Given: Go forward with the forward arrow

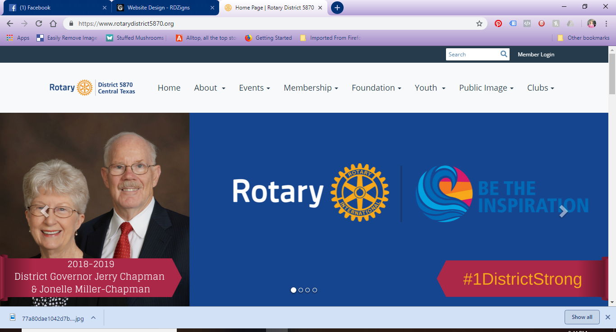Looking at the screenshot, I should point(24,23).
